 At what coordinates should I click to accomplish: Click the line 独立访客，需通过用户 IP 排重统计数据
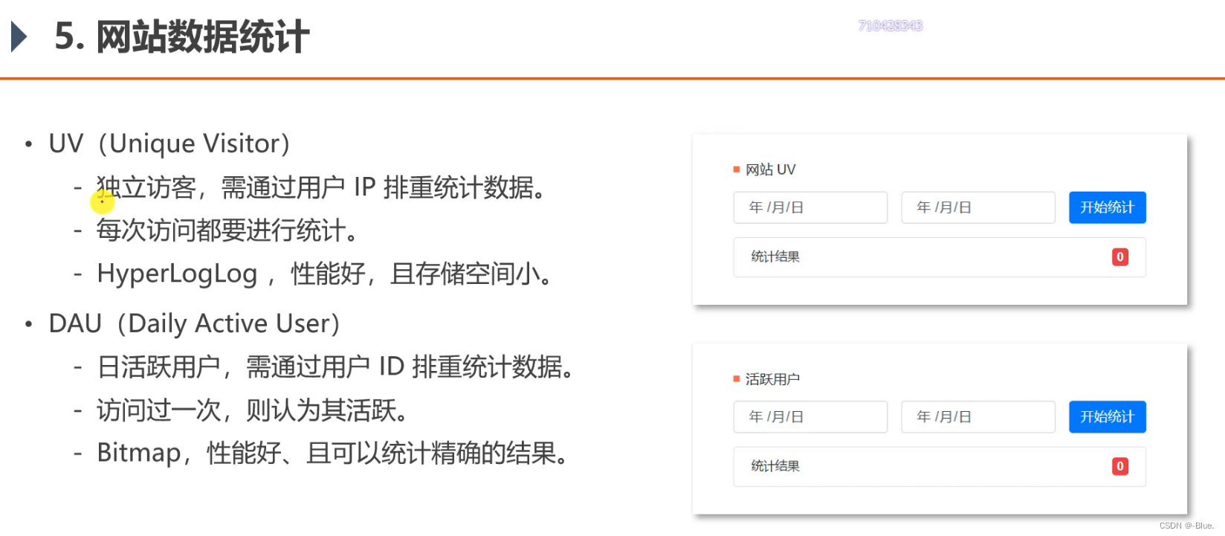tap(321, 187)
